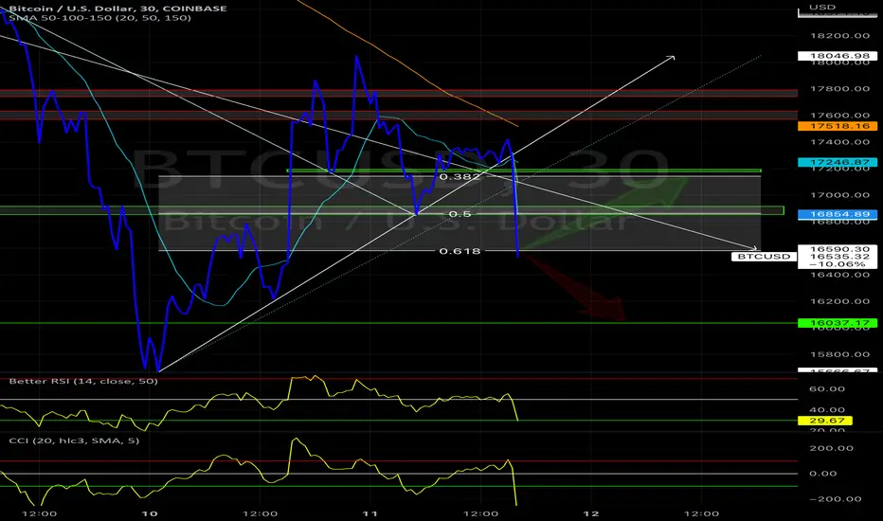Image resolution: width=883 pixels, height=521 pixels.
Task: Click the 17000.00 price axis tick
Action: [839, 195]
